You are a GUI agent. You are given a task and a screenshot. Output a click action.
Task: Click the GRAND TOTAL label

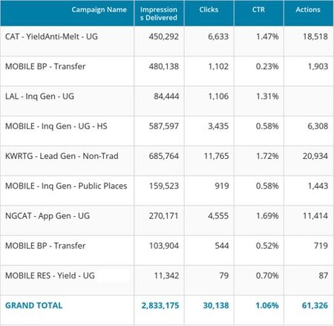click(34, 305)
